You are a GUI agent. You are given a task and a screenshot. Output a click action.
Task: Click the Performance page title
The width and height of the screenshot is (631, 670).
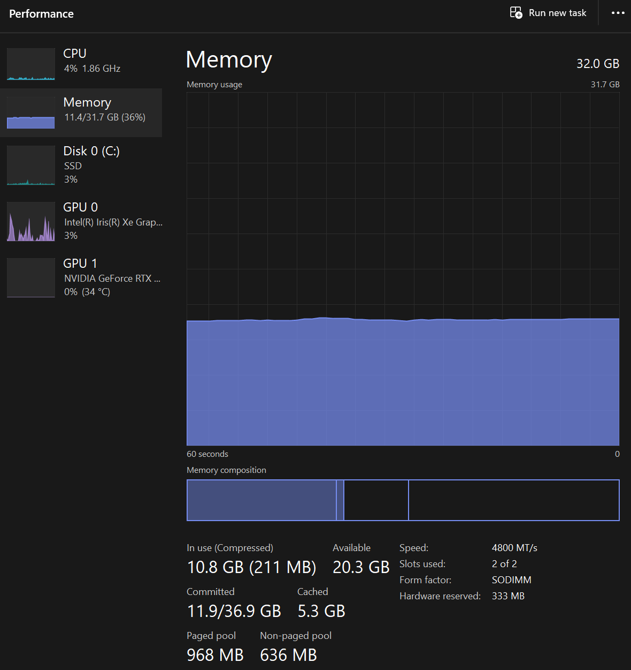[x=41, y=14]
